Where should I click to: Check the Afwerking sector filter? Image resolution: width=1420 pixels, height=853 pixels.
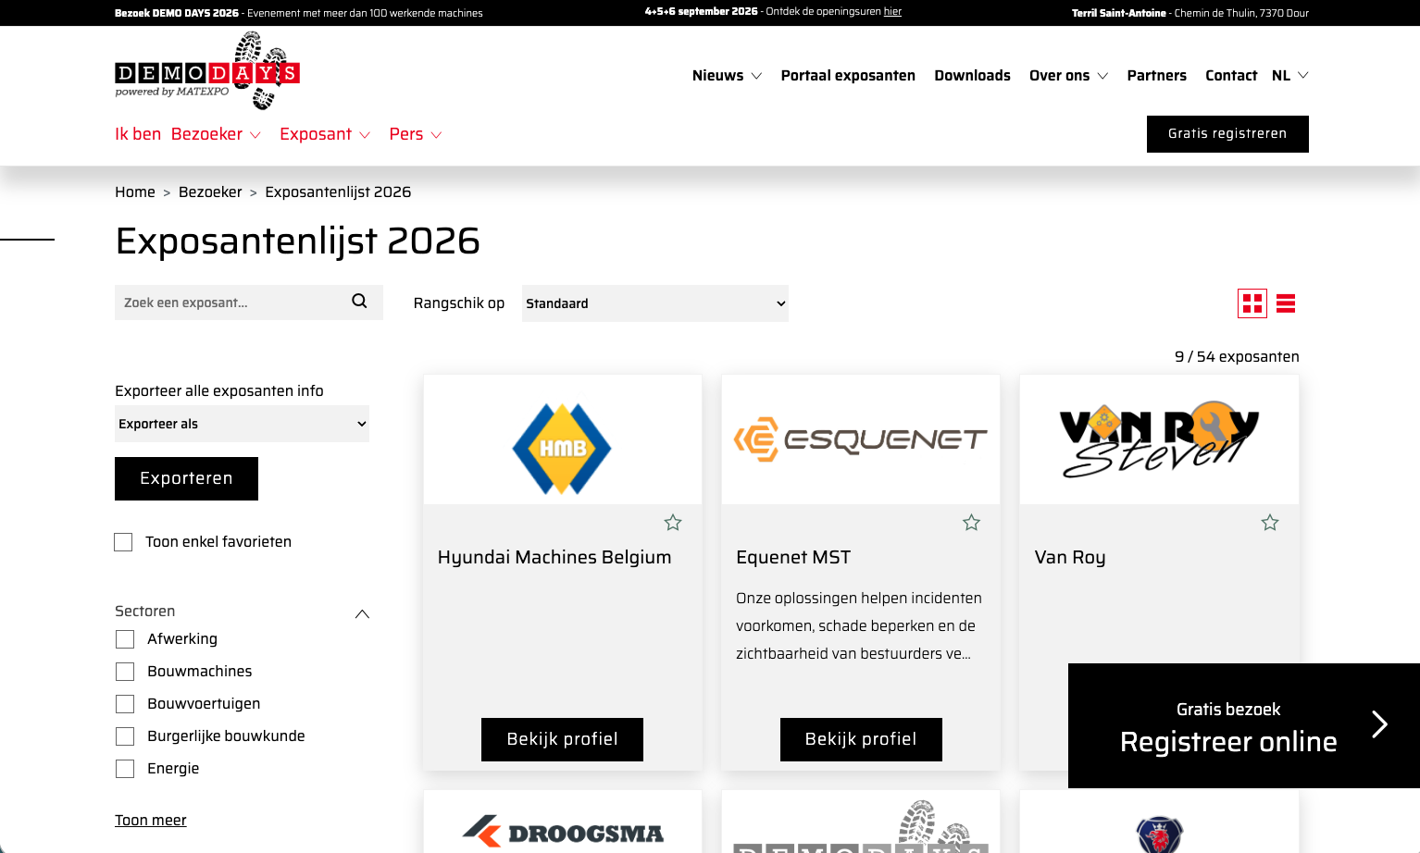125,639
